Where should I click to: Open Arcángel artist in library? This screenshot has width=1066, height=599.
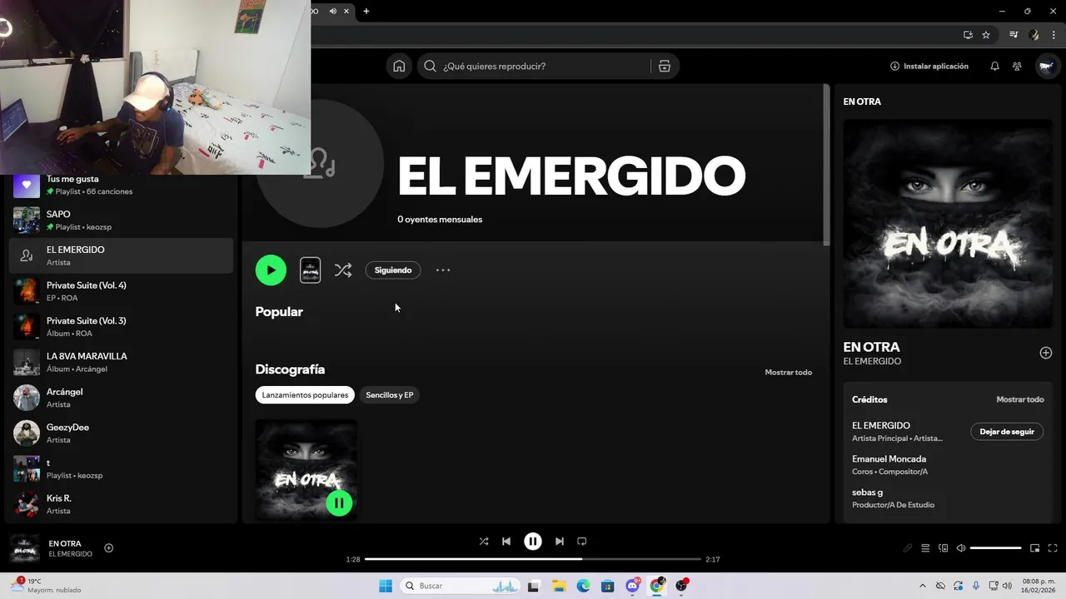tap(121, 398)
